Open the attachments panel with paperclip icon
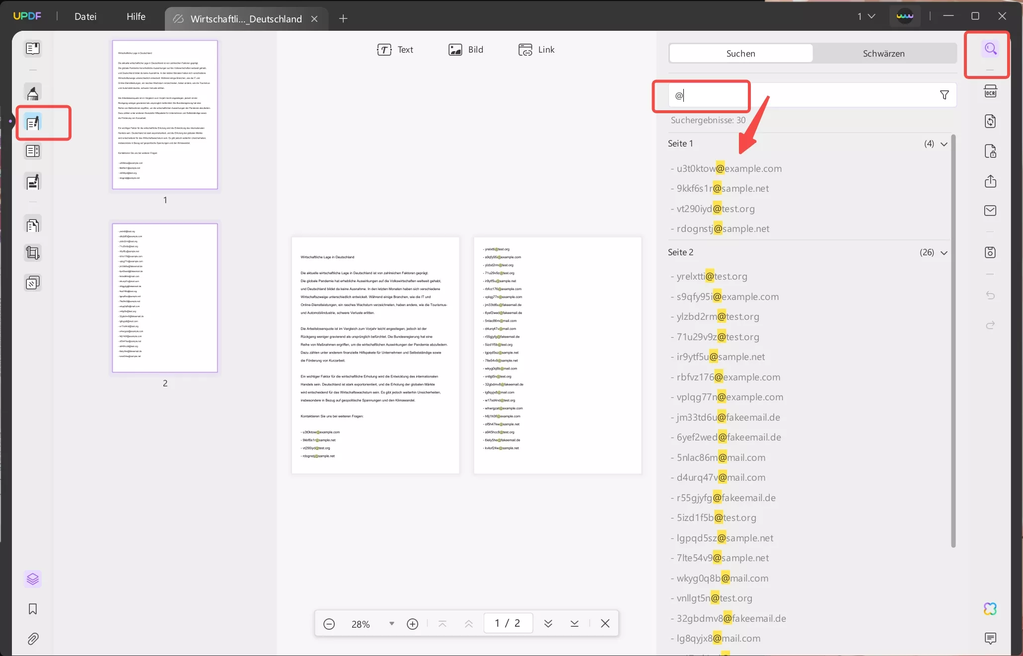Screen dimensions: 1023x656 pos(33,639)
